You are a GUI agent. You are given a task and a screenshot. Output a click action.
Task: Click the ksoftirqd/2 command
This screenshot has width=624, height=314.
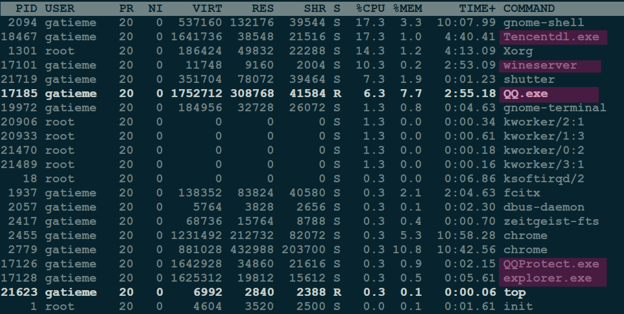point(544,179)
